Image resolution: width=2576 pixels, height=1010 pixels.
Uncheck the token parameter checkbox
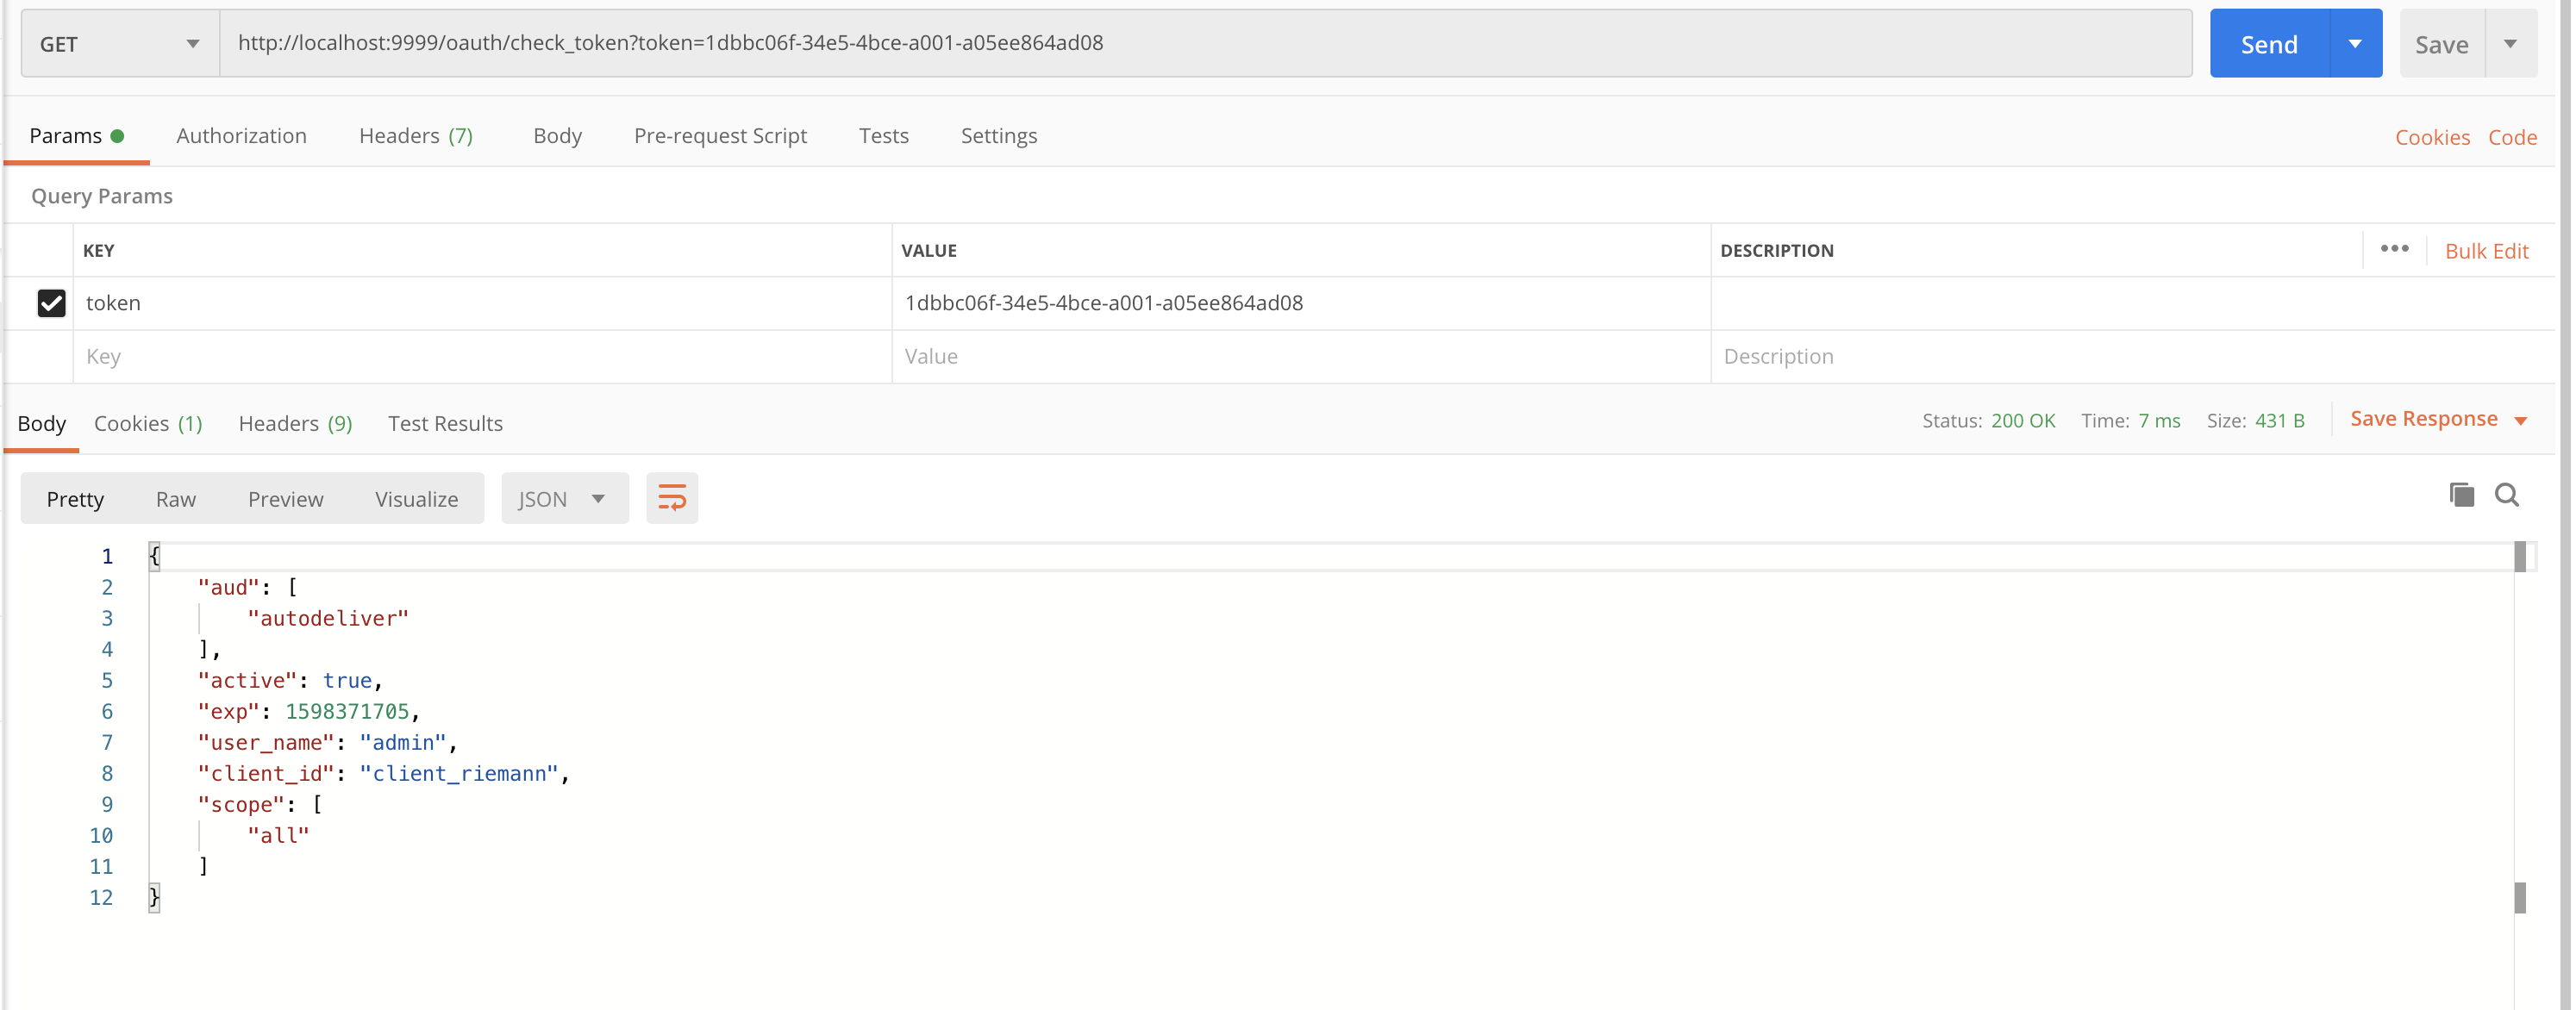point(51,303)
